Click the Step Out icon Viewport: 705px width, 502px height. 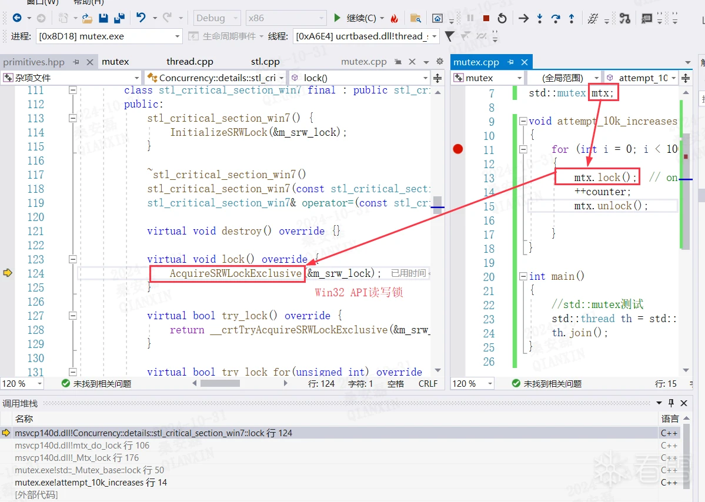coord(572,18)
